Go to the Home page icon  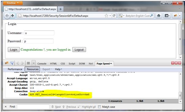click(159, 16)
